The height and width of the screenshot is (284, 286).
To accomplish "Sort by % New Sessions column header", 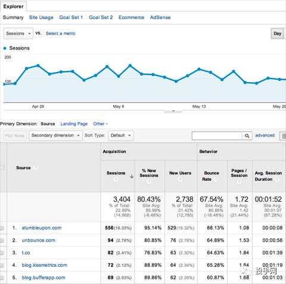I will click(x=149, y=173).
